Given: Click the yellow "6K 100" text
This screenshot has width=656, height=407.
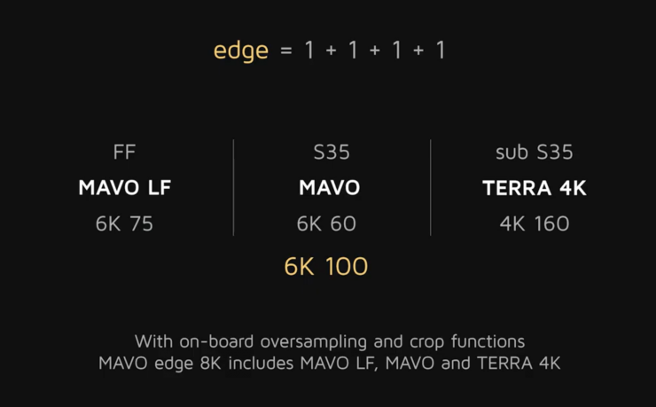Looking at the screenshot, I should (x=326, y=266).
